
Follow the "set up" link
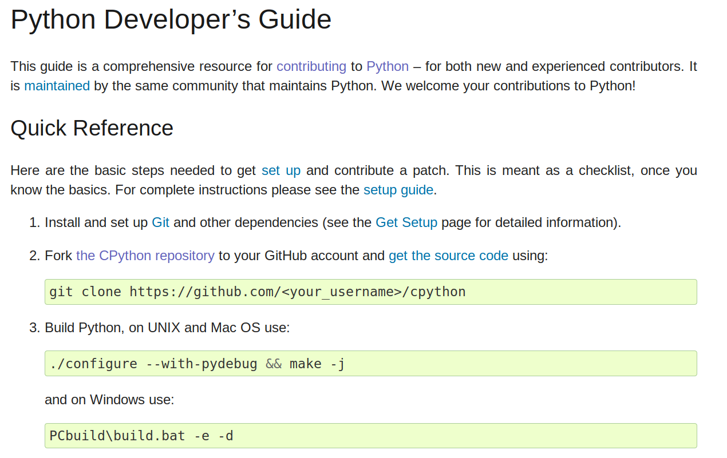pyautogui.click(x=280, y=170)
